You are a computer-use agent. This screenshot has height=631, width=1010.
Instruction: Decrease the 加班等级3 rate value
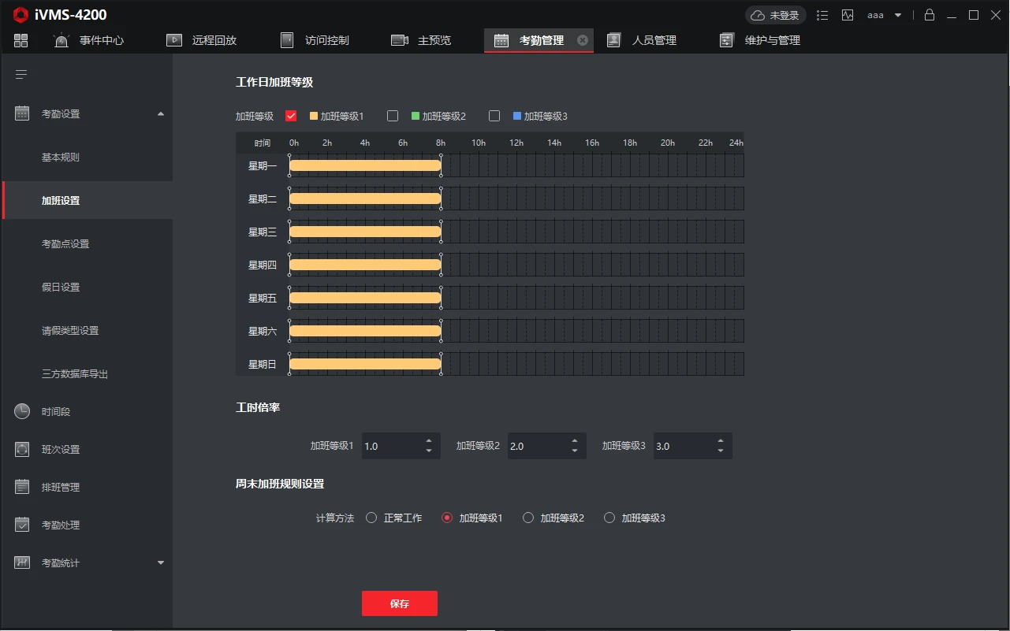coord(721,451)
